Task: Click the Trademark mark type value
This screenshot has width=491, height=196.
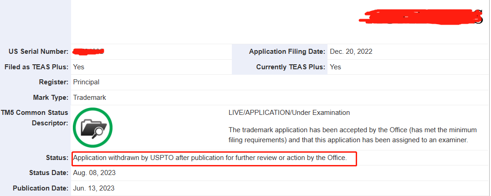Action: [90, 98]
